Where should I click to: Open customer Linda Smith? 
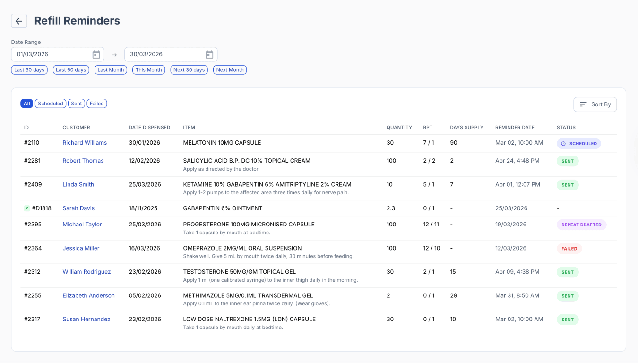click(78, 185)
